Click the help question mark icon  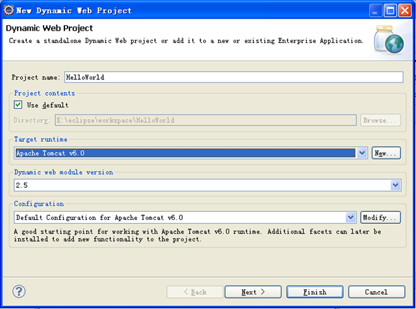click(19, 291)
